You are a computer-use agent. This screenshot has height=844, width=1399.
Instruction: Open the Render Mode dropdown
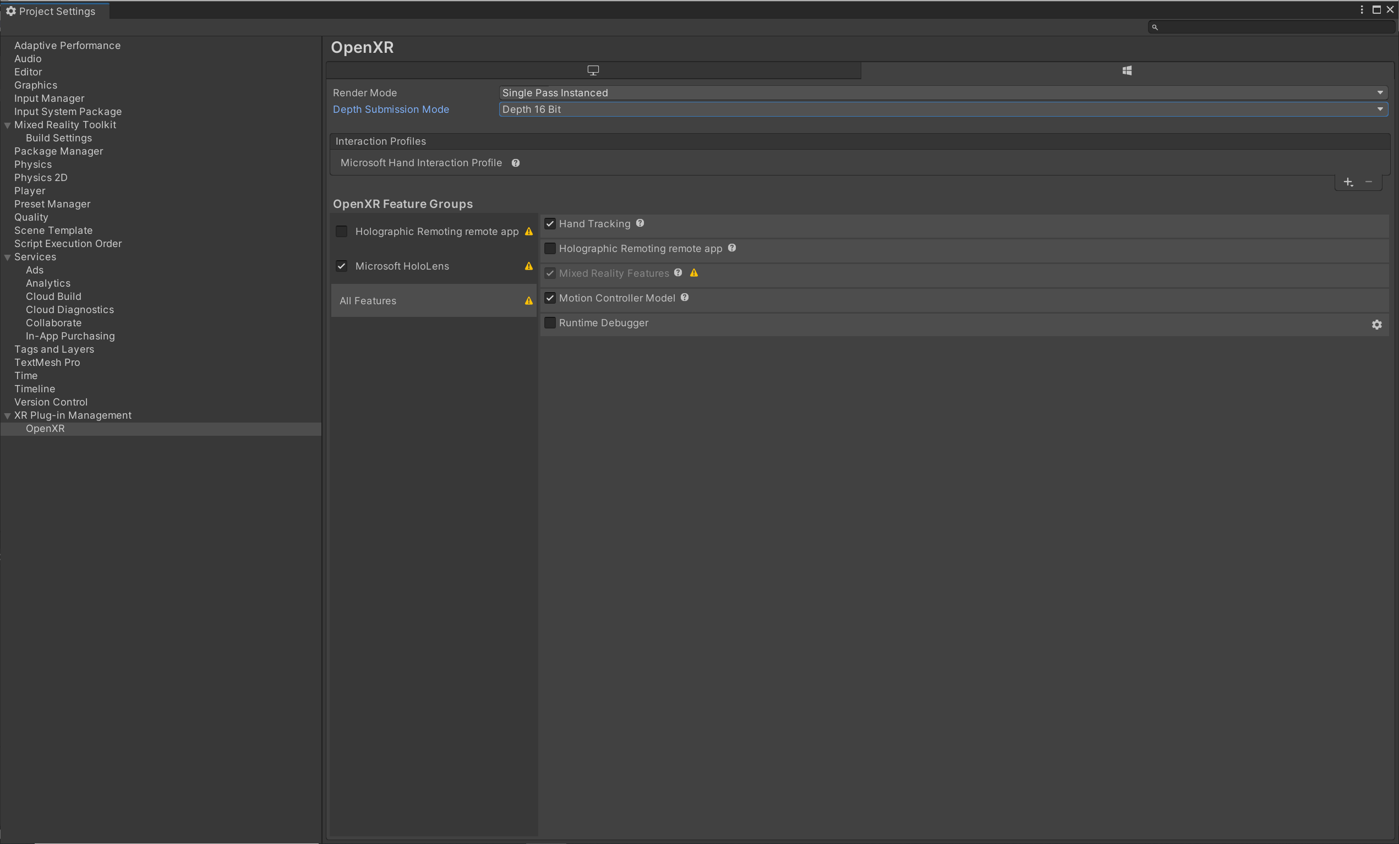pos(943,92)
